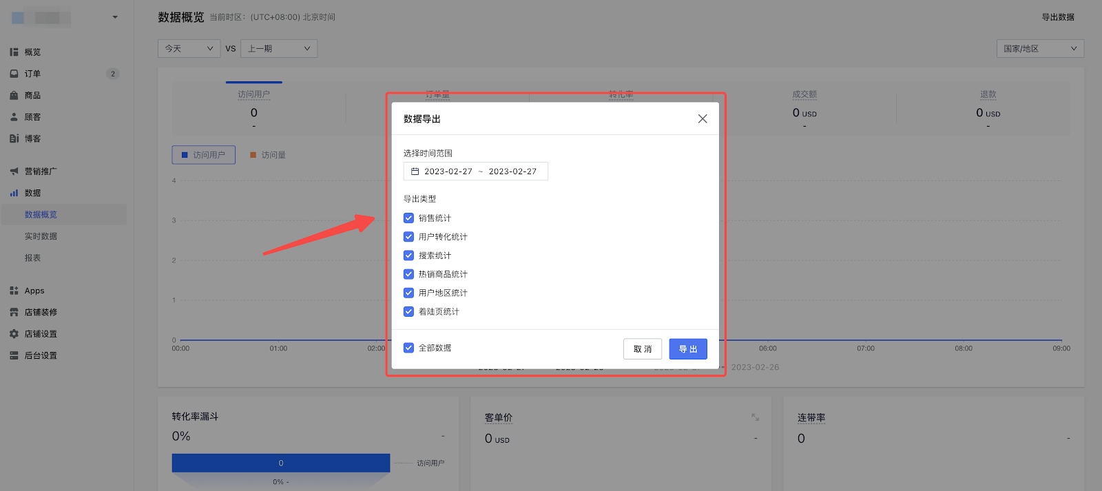Click the calendar icon in date range field
This screenshot has height=491, width=1102.
point(415,171)
